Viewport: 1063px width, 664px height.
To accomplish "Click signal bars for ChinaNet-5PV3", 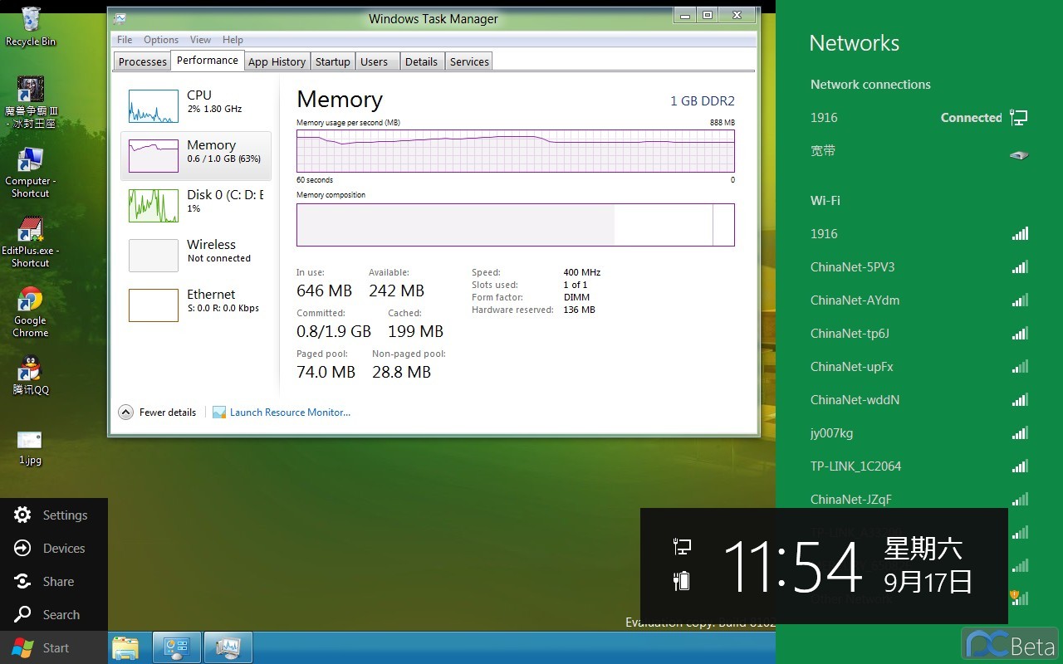I will click(x=1020, y=267).
